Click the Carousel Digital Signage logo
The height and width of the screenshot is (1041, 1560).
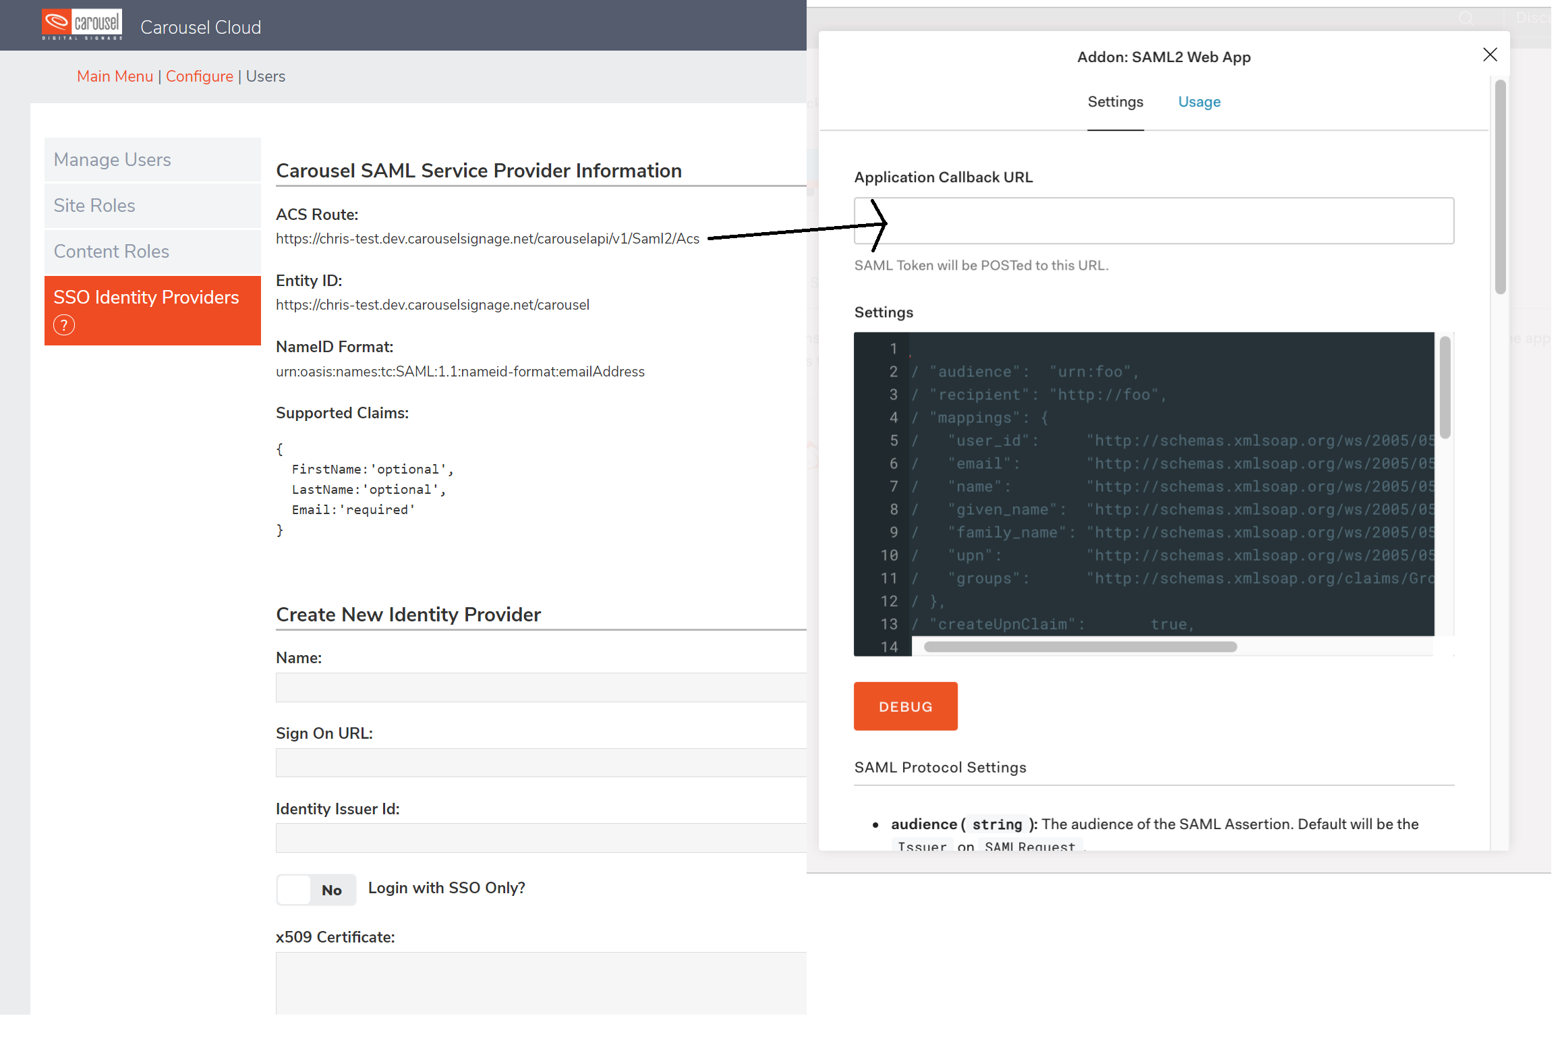pos(81,23)
